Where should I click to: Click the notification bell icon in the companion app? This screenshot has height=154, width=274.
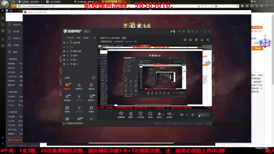[202, 40]
